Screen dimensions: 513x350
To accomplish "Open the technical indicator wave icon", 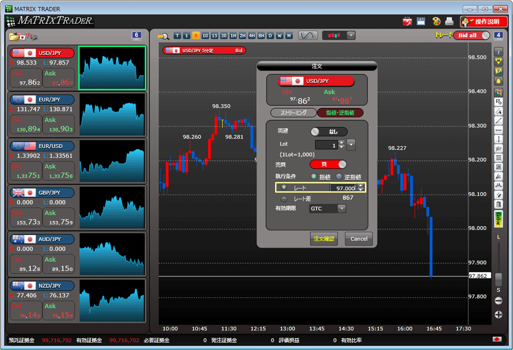I will 308,36.
